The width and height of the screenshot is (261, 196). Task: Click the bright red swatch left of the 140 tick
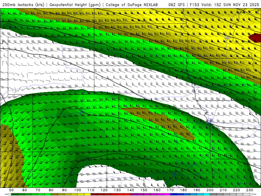pyautogui.click(x=127, y=194)
